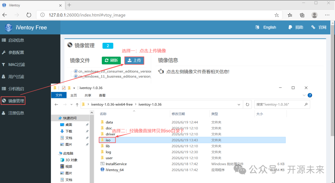Open Explorer help question mark icon

[x=310, y=95]
